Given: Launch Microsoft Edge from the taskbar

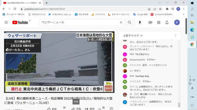Looking at the screenshot, I should (x=192, y=30).
